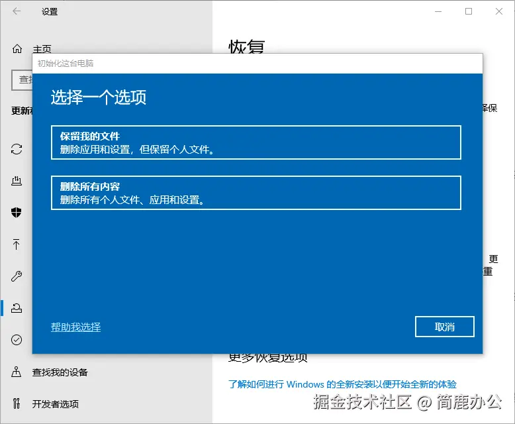Open 开发者选项 settings page
This screenshot has width=515, height=424.
(56, 403)
